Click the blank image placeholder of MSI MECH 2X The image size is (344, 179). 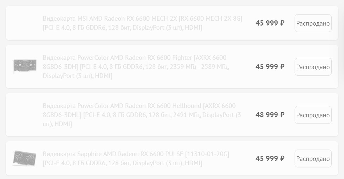coord(25,23)
